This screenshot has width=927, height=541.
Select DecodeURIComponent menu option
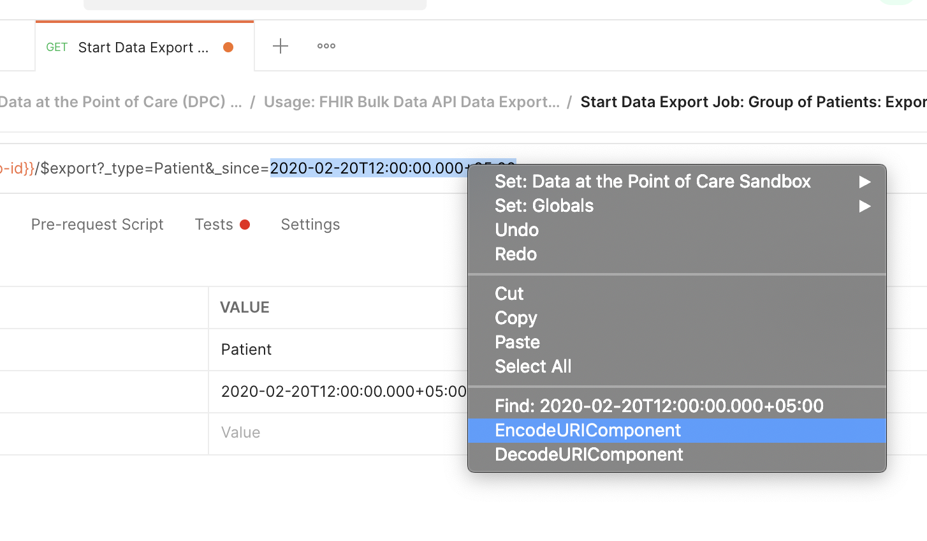point(589,455)
